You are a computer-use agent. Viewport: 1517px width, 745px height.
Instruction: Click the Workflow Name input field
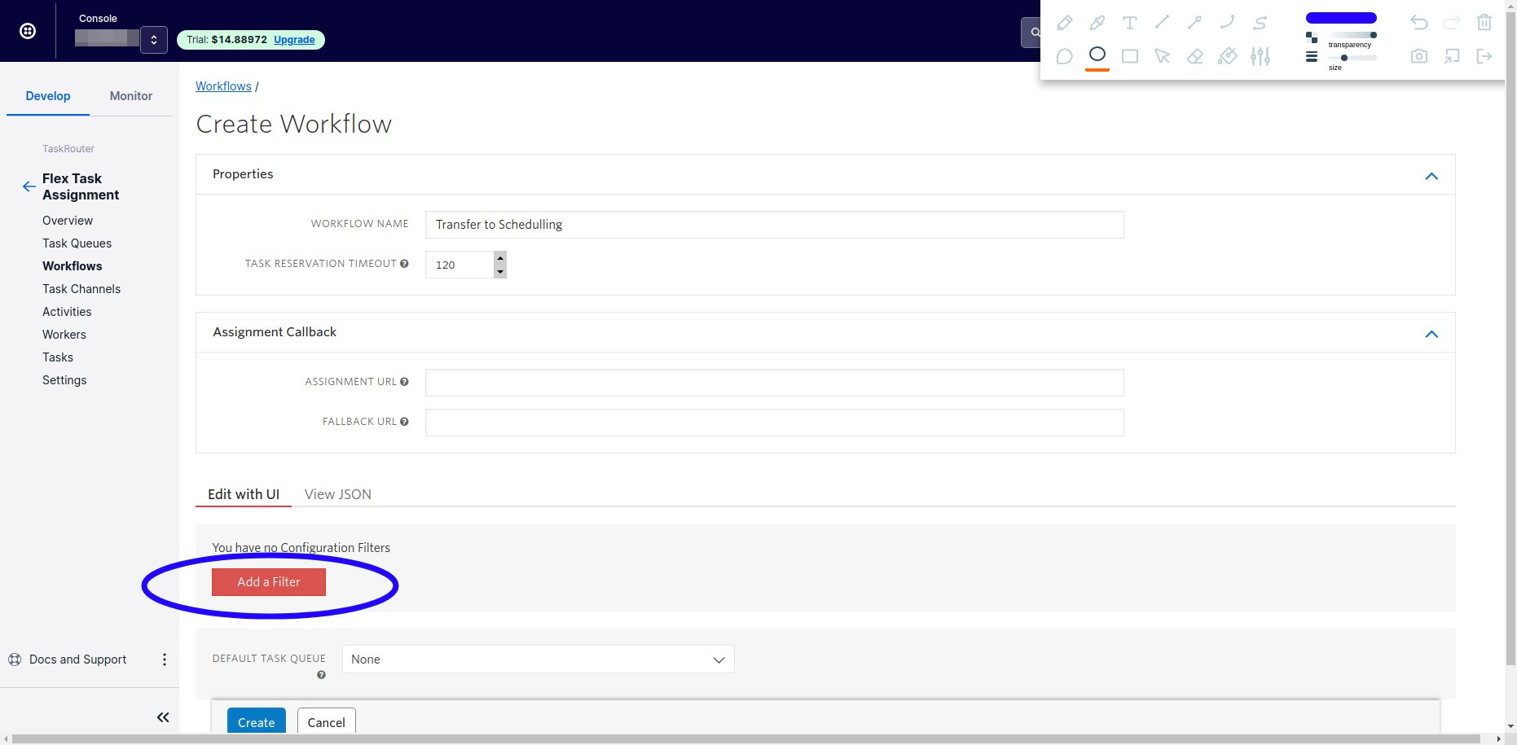[775, 225]
